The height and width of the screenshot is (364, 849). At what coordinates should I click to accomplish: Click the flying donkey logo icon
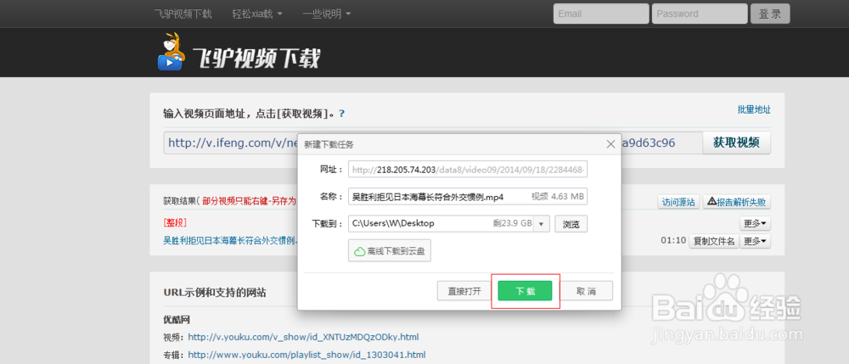[x=172, y=52]
